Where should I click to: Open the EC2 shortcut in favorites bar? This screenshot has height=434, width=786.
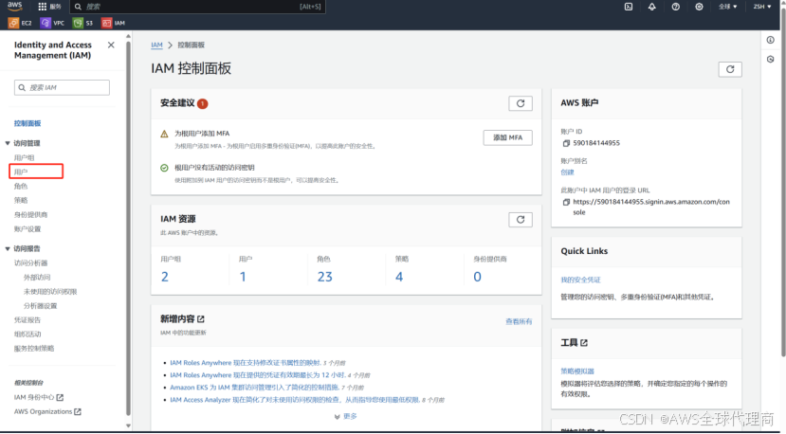tap(21, 23)
